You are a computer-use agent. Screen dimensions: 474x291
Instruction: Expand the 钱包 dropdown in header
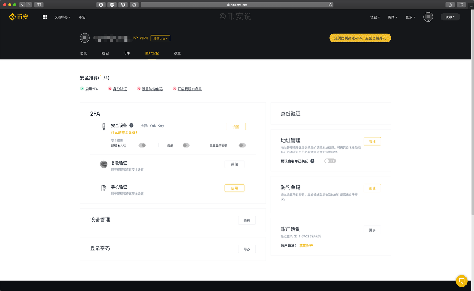[x=375, y=17]
